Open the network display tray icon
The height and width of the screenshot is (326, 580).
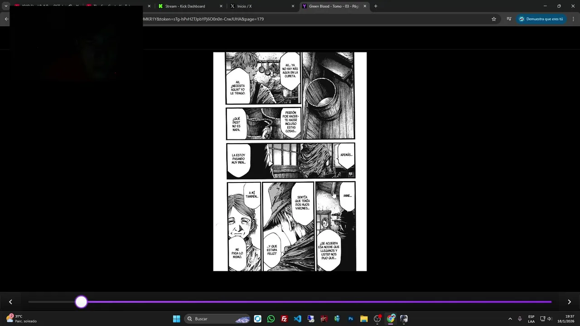542,319
